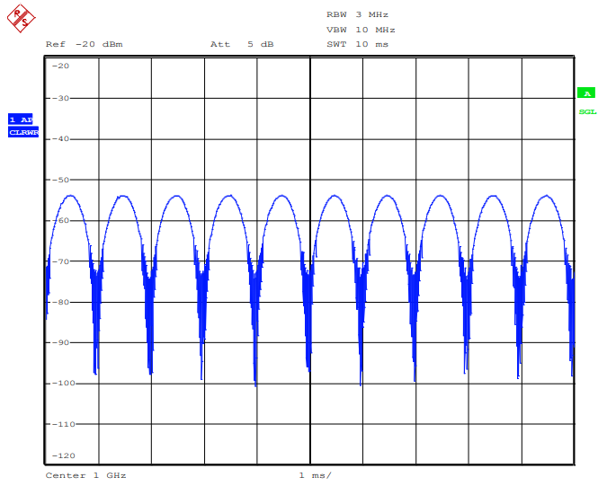The height and width of the screenshot is (486, 607).
Task: Click the Center 1 GHz frequency label
Action: [x=85, y=474]
